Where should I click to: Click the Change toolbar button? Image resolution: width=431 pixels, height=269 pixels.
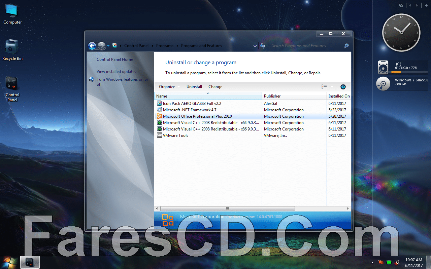pos(215,87)
